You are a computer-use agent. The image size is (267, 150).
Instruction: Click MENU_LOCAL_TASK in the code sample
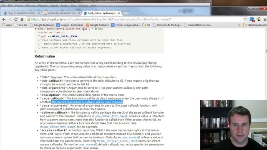pos(65,36)
